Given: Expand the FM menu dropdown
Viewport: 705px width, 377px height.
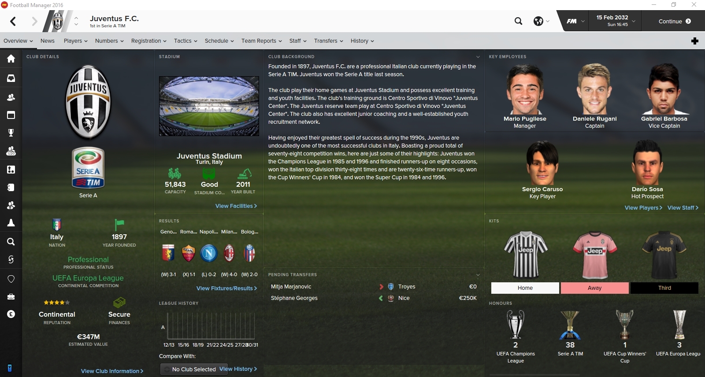Looking at the screenshot, I should (x=575, y=21).
